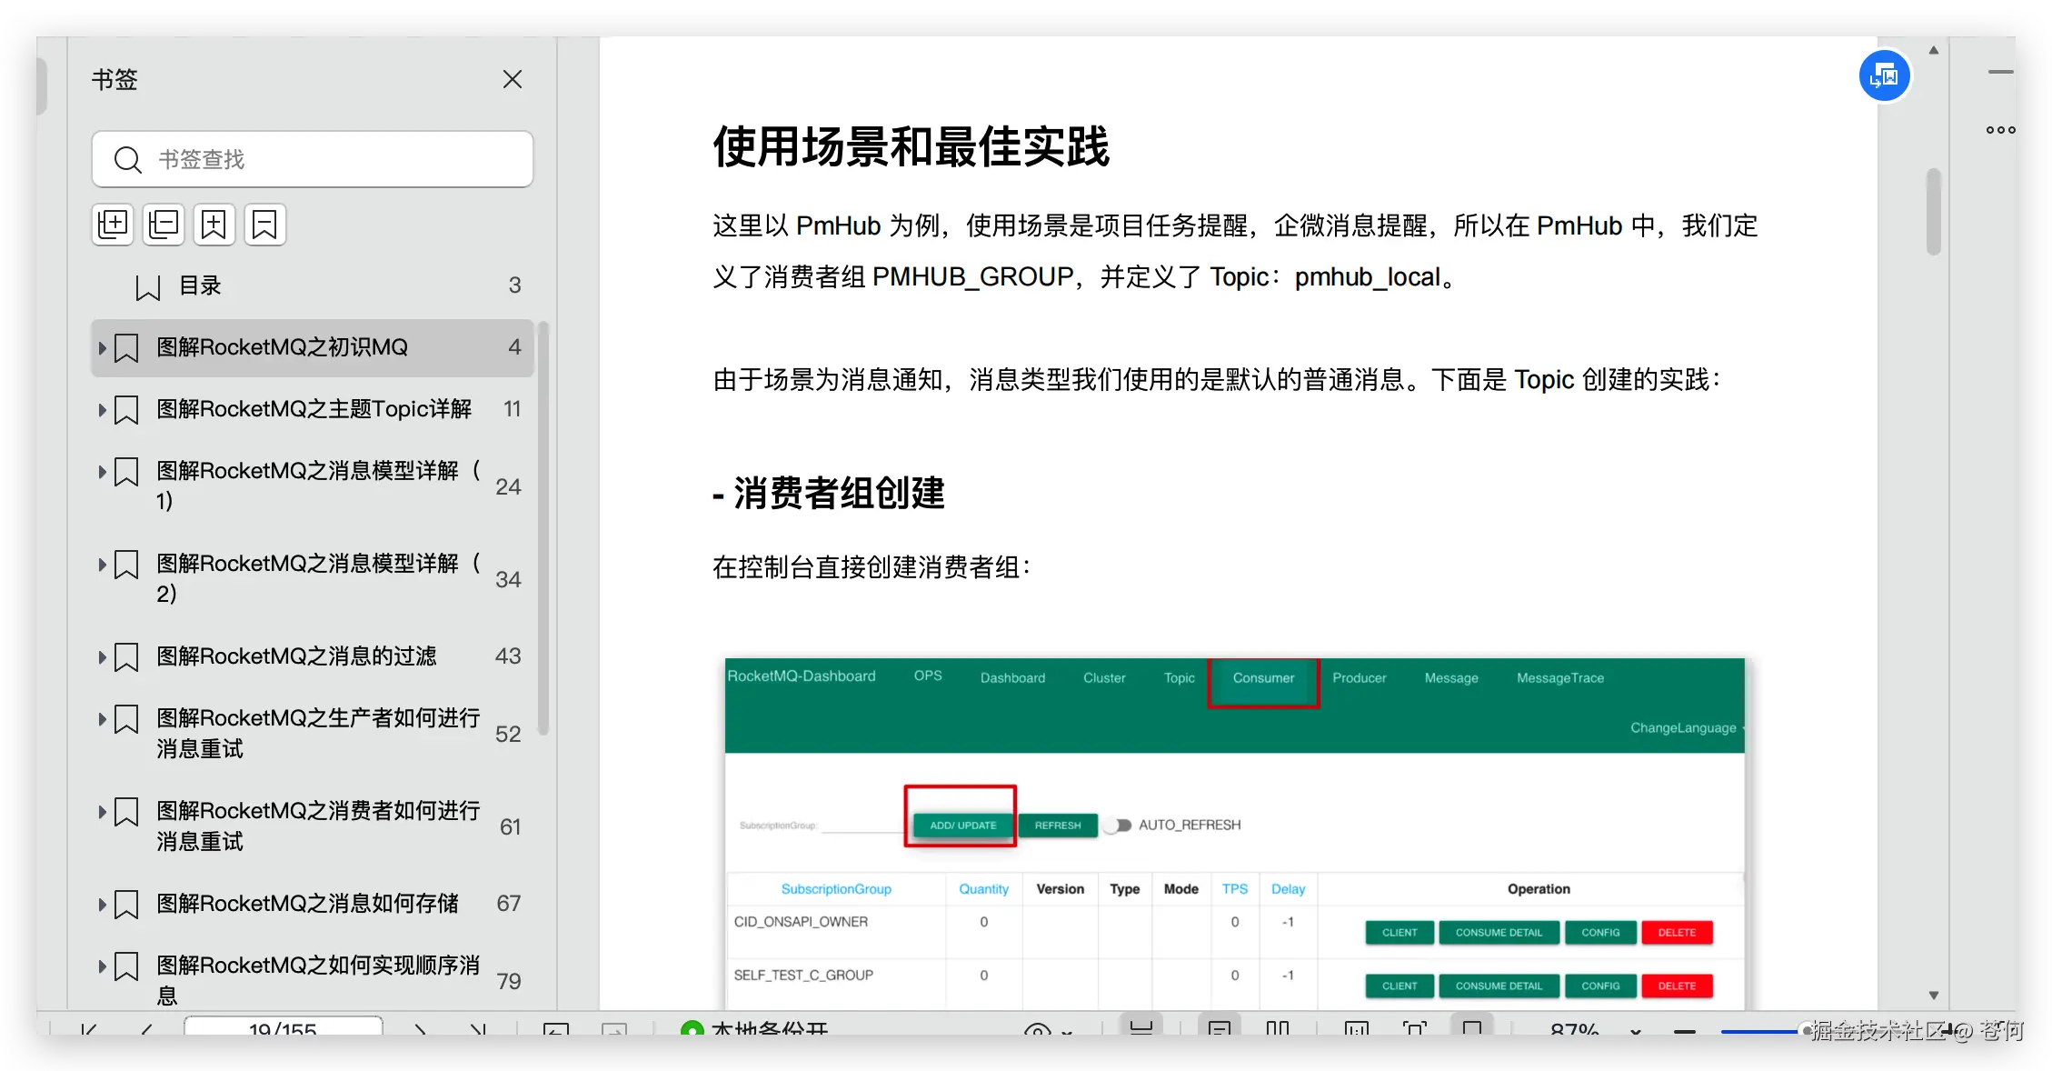
Task: Jump to 图解RocketMQ之生产者如何进行消息重试 bookmark
Action: [318, 734]
